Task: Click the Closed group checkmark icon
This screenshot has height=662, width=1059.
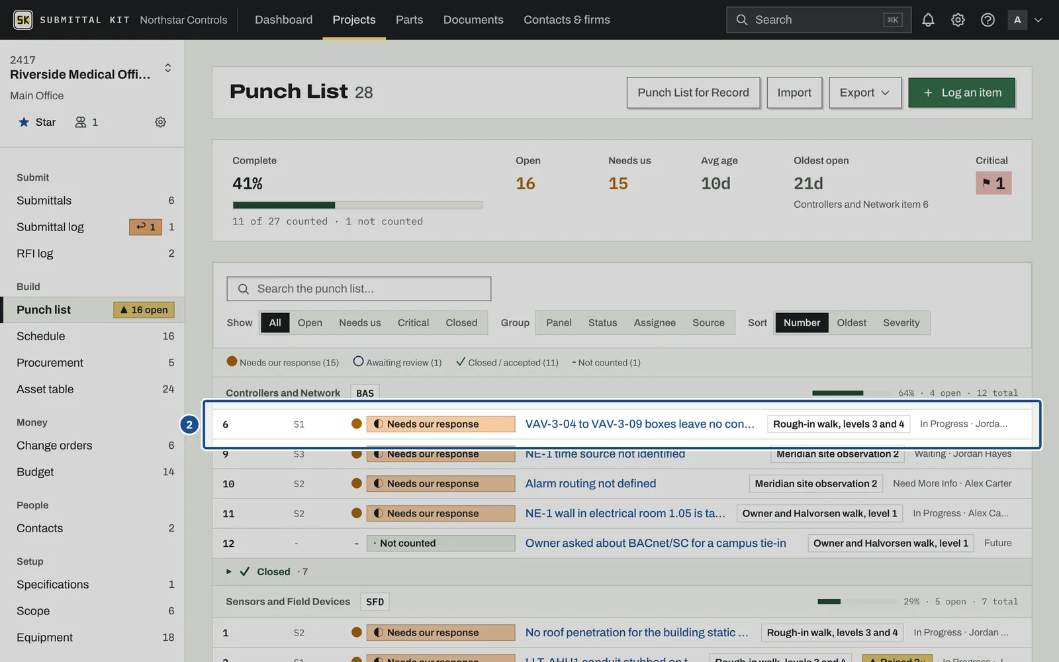Action: [x=245, y=571]
